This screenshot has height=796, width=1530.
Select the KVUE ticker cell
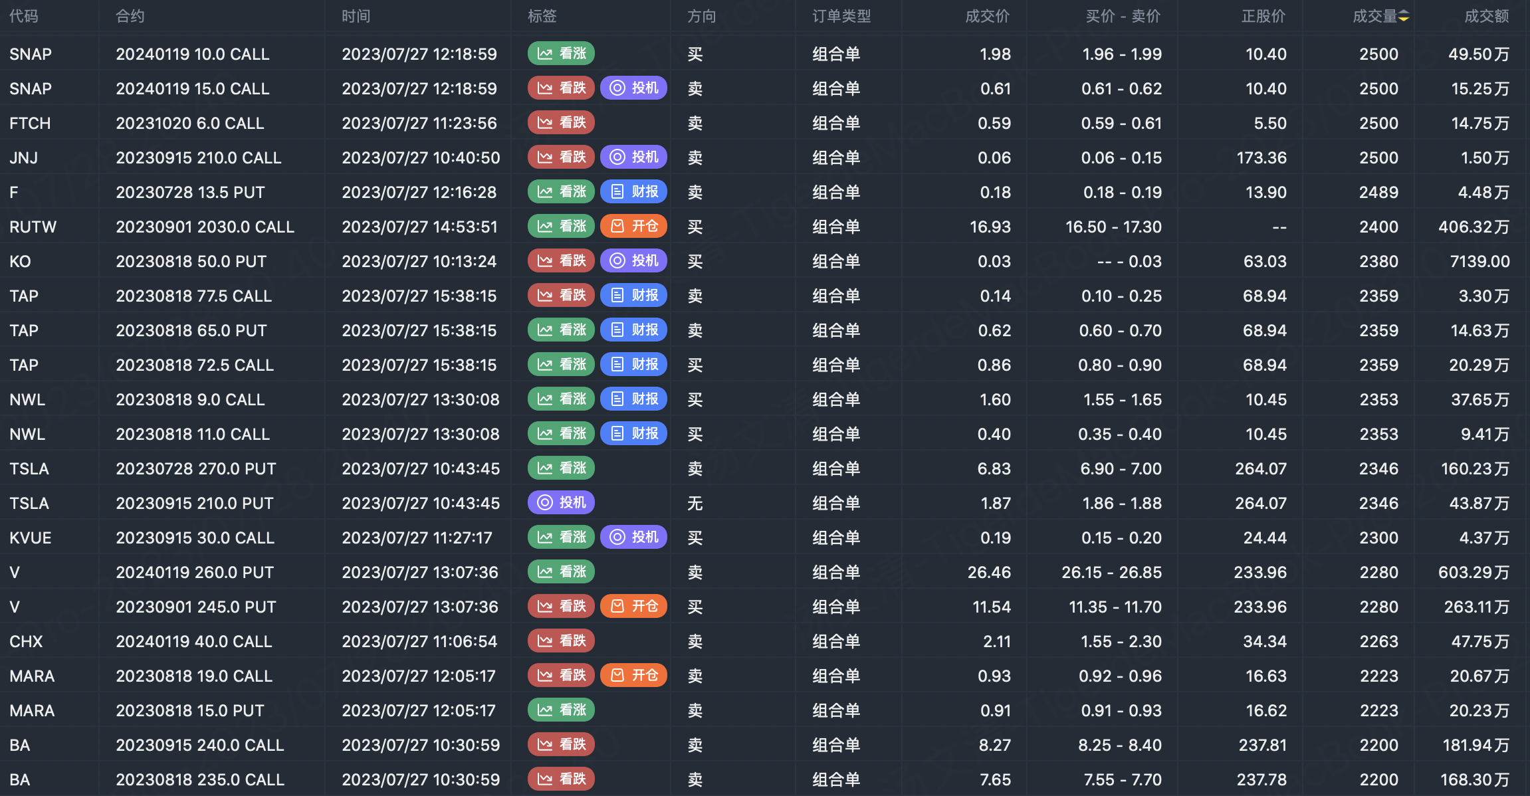click(31, 538)
